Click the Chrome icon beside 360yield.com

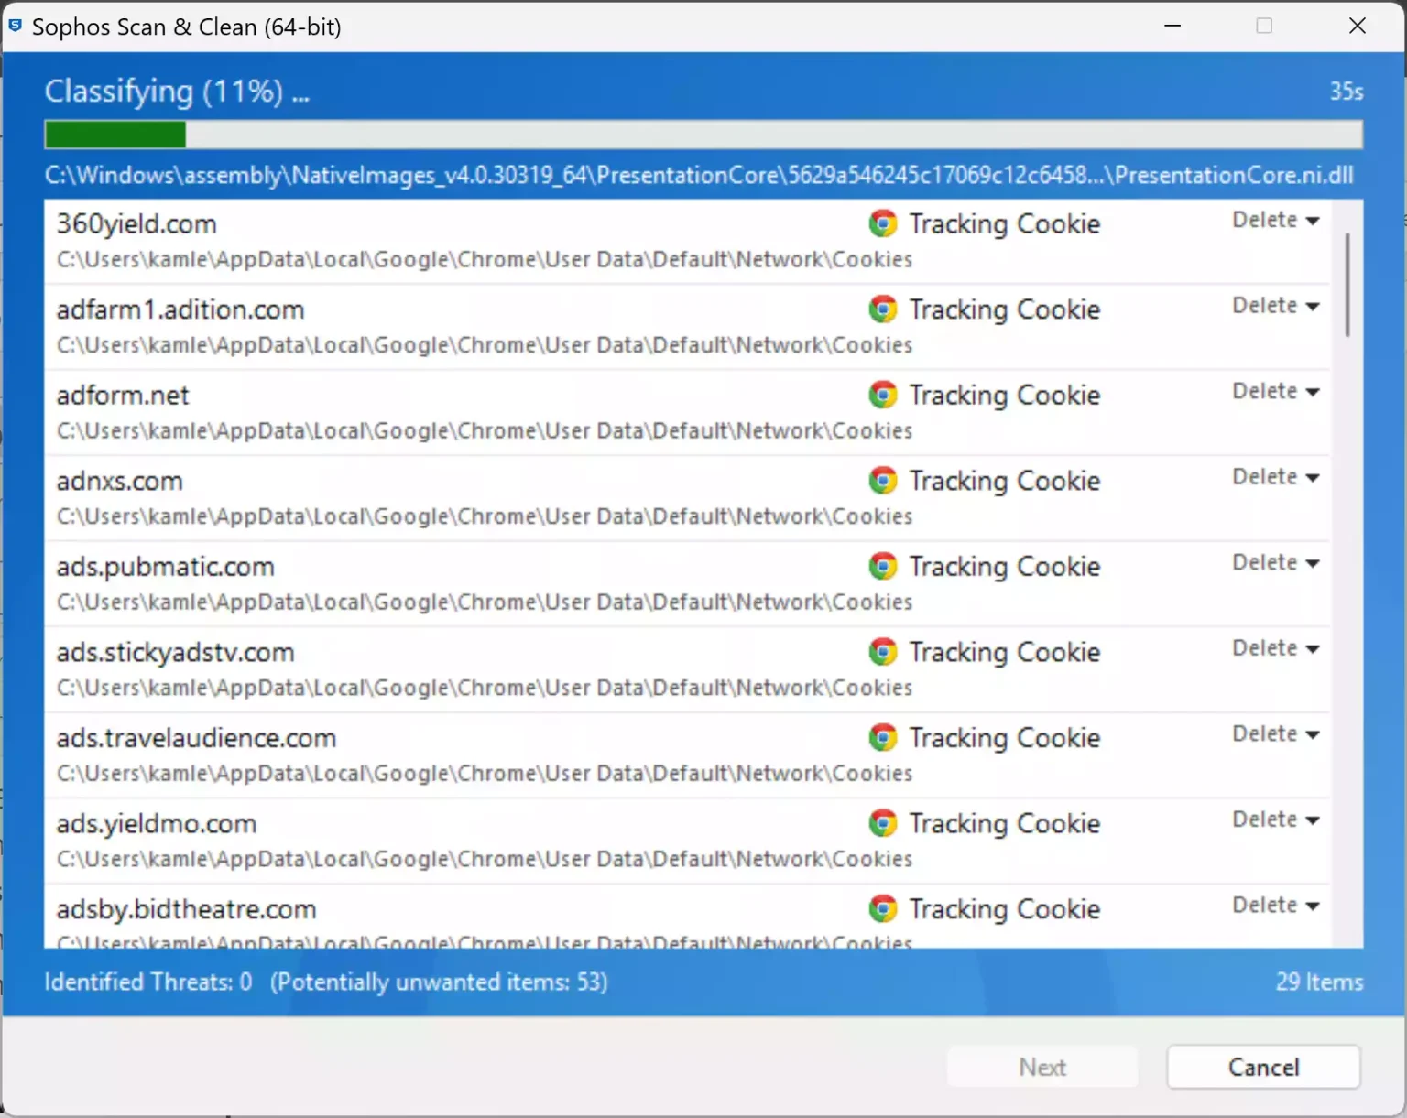[882, 223]
